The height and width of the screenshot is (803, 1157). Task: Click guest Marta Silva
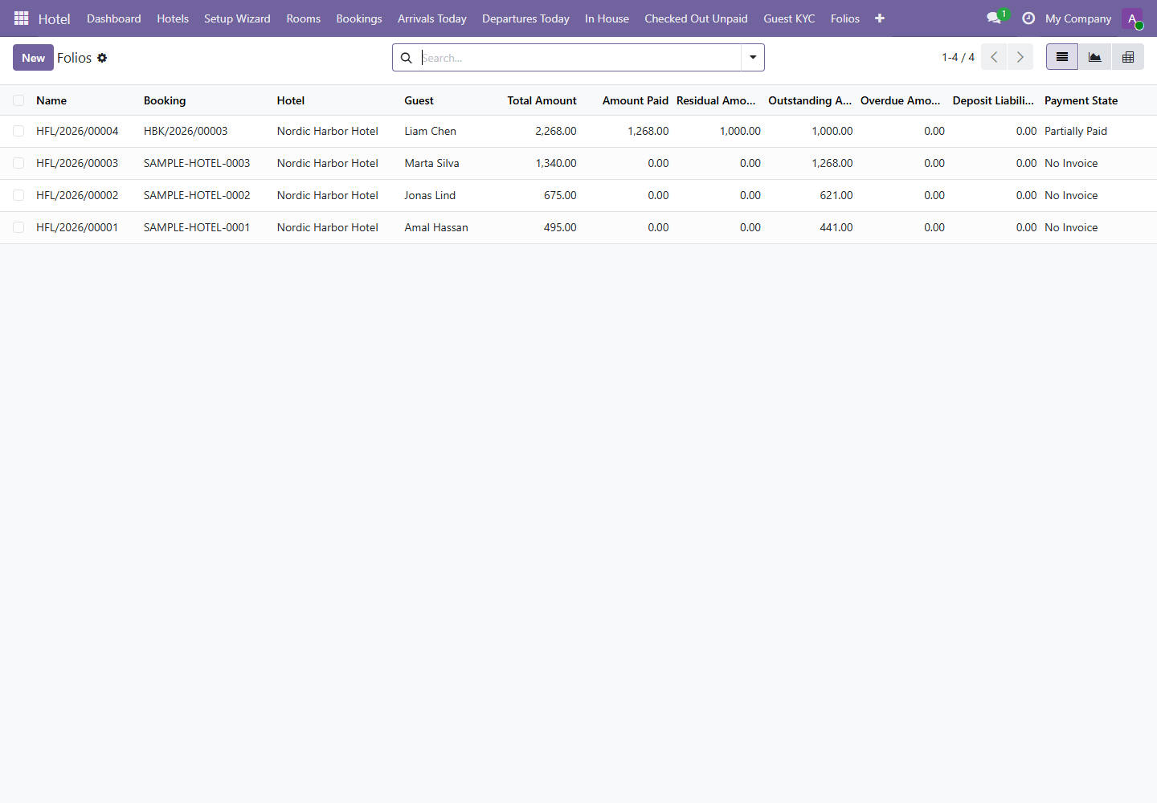point(431,163)
